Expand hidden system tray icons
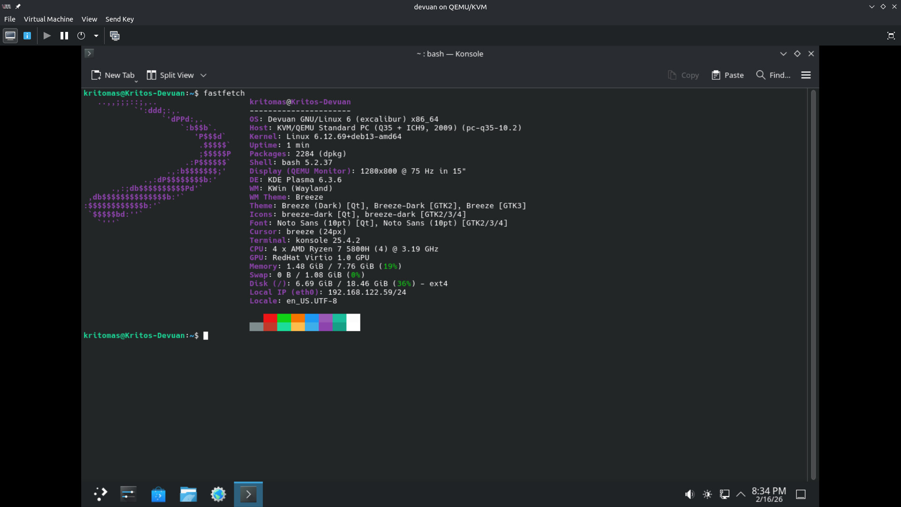This screenshot has width=901, height=507. pos(741,494)
